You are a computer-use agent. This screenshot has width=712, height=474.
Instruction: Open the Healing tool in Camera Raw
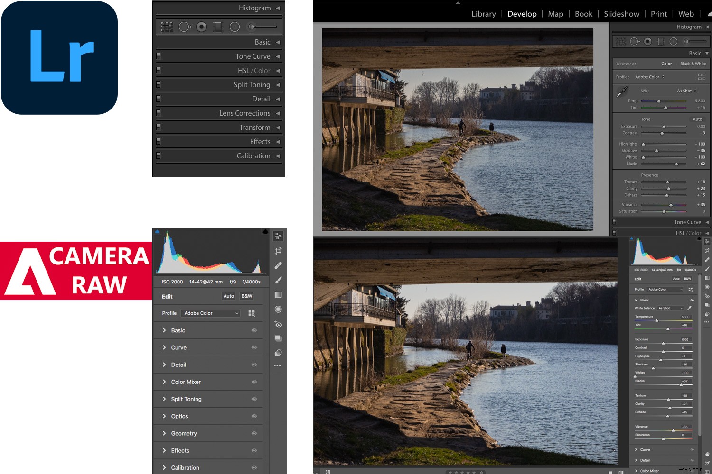coord(278,265)
